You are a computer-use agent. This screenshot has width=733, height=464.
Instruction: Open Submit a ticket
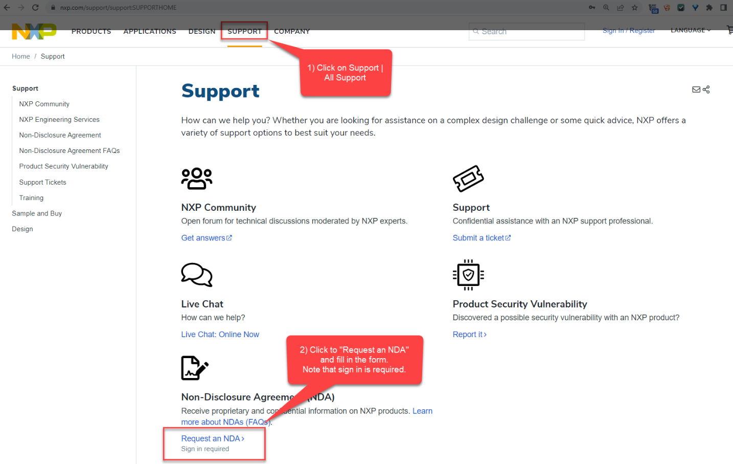tap(479, 237)
